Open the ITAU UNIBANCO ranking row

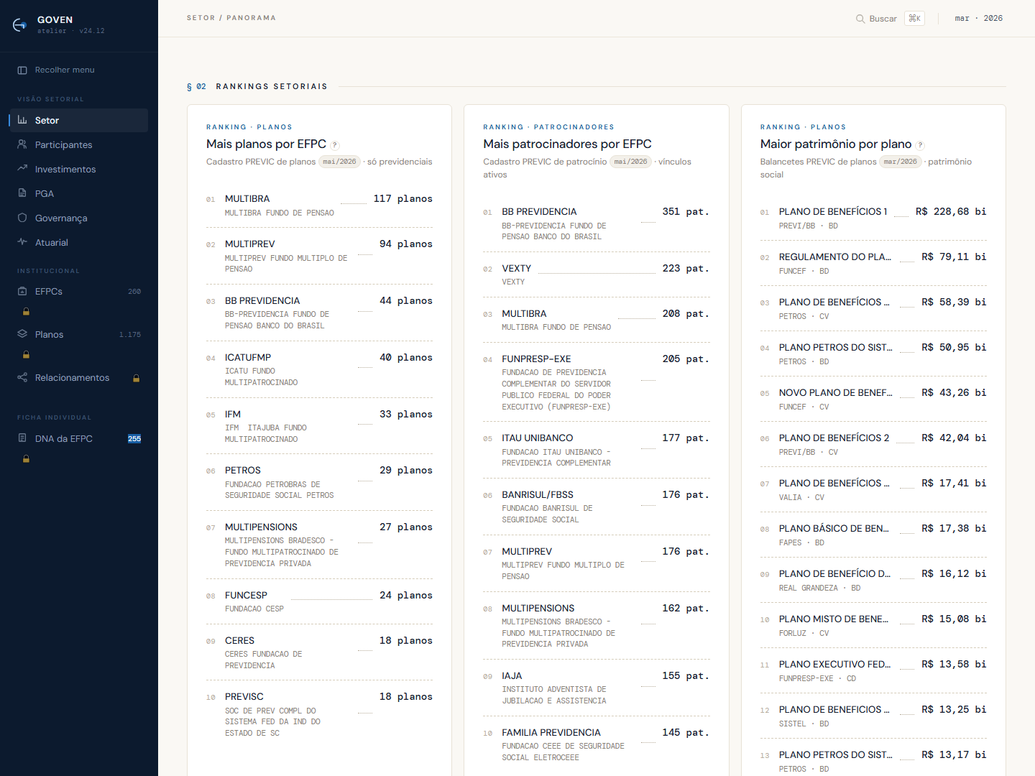pyautogui.click(x=597, y=450)
